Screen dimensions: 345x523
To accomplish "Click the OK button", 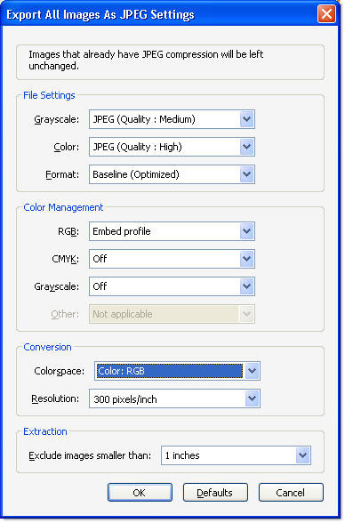I will (x=140, y=493).
